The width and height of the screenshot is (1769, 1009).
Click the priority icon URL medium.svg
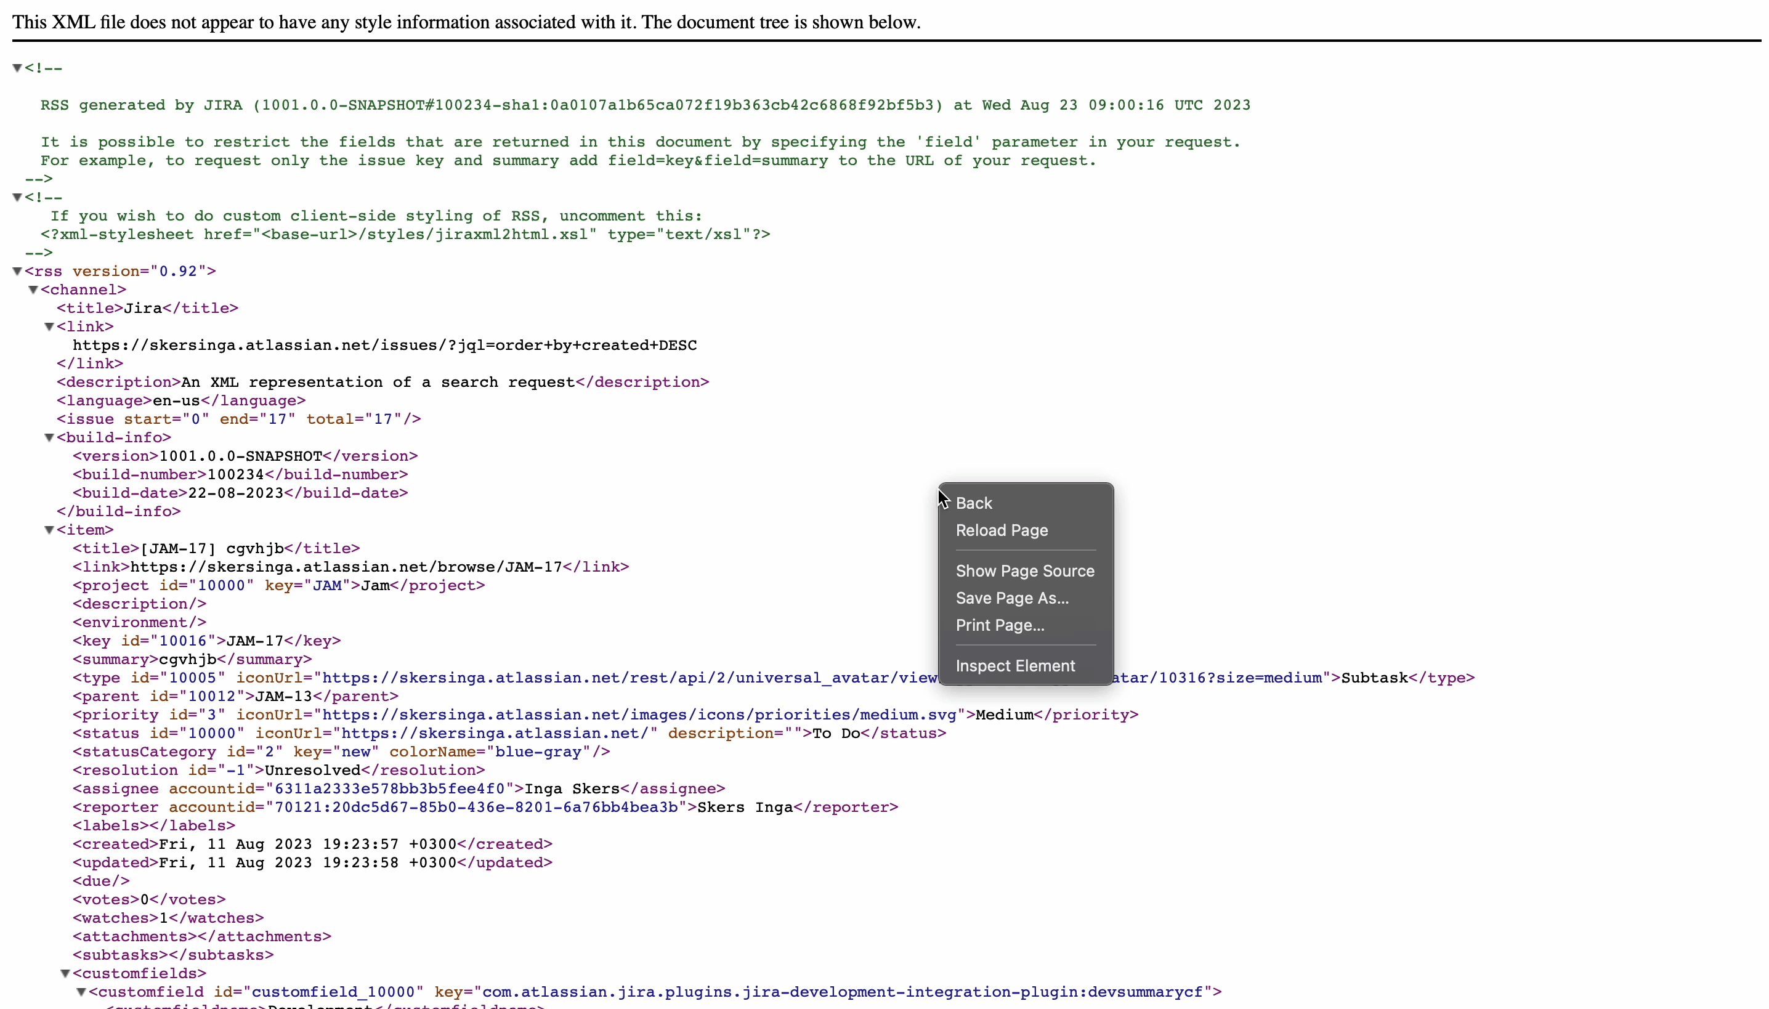pos(639,715)
